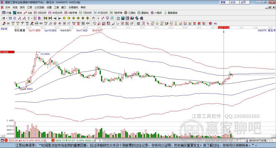Viewport: 276px width, 148px height.
Task: Select the fan lines drawing tool
Action: pos(99,23)
